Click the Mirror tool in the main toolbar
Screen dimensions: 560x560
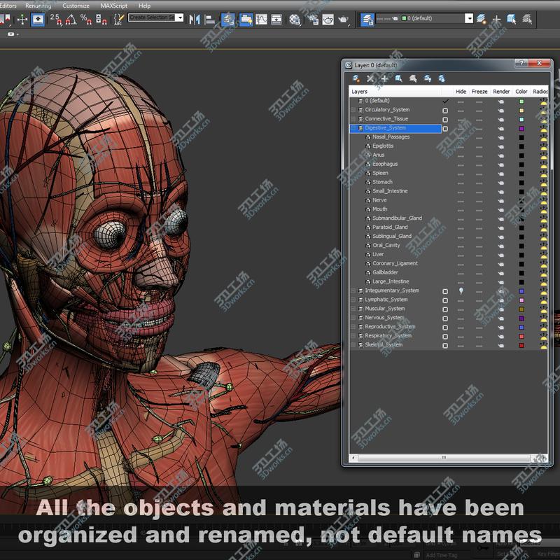pos(195,20)
